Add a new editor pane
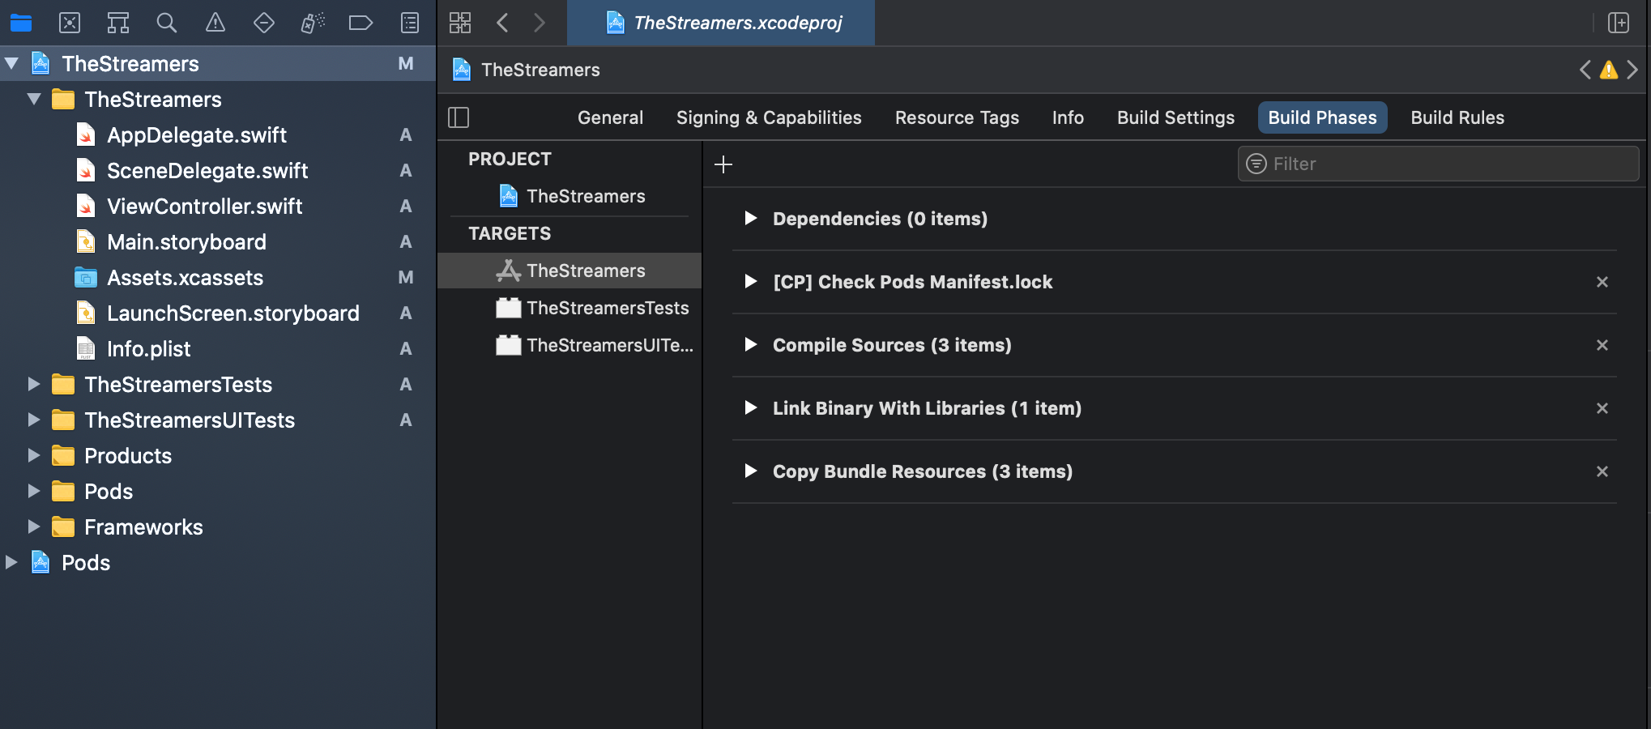1651x729 pixels. click(1619, 23)
